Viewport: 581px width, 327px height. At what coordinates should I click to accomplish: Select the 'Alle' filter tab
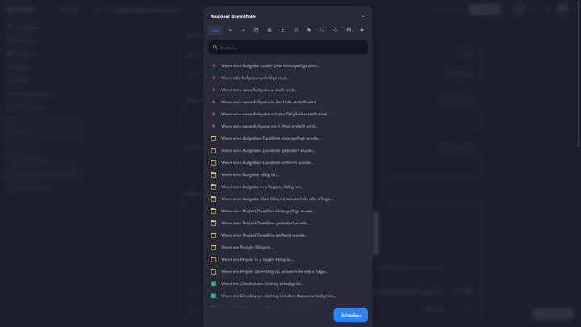click(x=215, y=30)
